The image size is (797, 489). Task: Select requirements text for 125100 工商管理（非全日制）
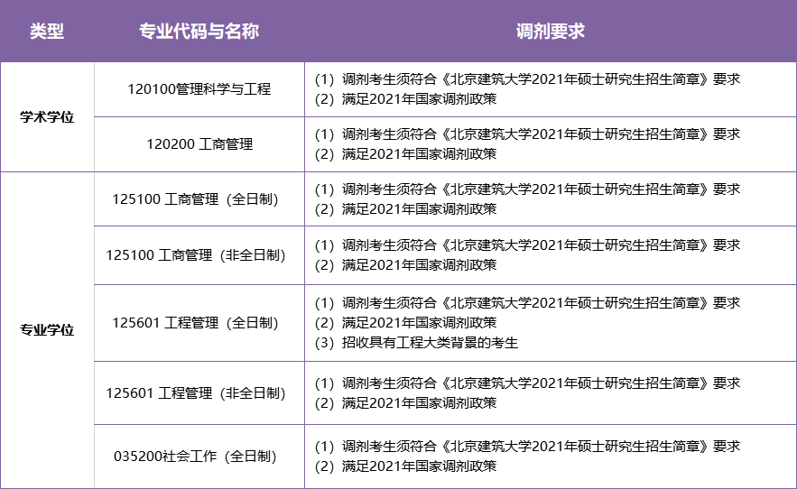(x=527, y=254)
